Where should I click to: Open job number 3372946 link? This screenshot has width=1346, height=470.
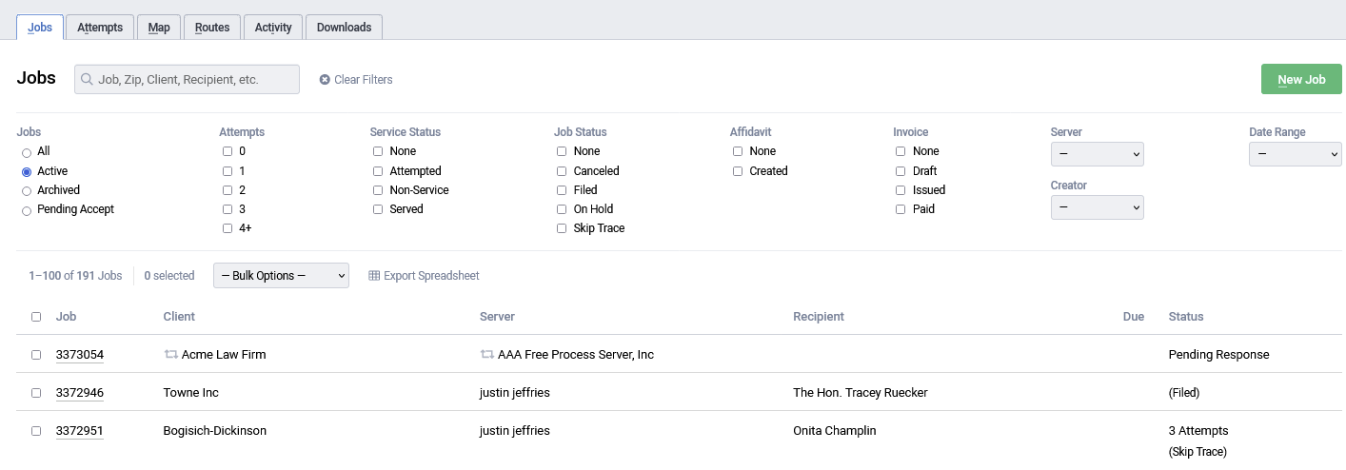[x=80, y=393]
